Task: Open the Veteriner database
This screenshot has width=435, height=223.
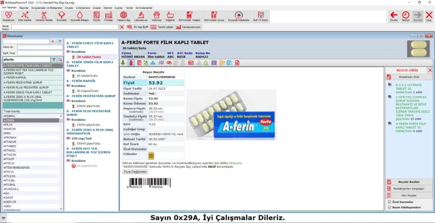Action: tap(157, 17)
